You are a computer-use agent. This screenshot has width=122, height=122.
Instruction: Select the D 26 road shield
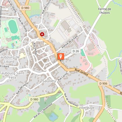click(76, 51)
